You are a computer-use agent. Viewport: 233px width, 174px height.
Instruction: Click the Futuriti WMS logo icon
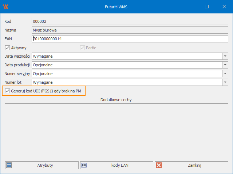pyautogui.click(x=5, y=7)
